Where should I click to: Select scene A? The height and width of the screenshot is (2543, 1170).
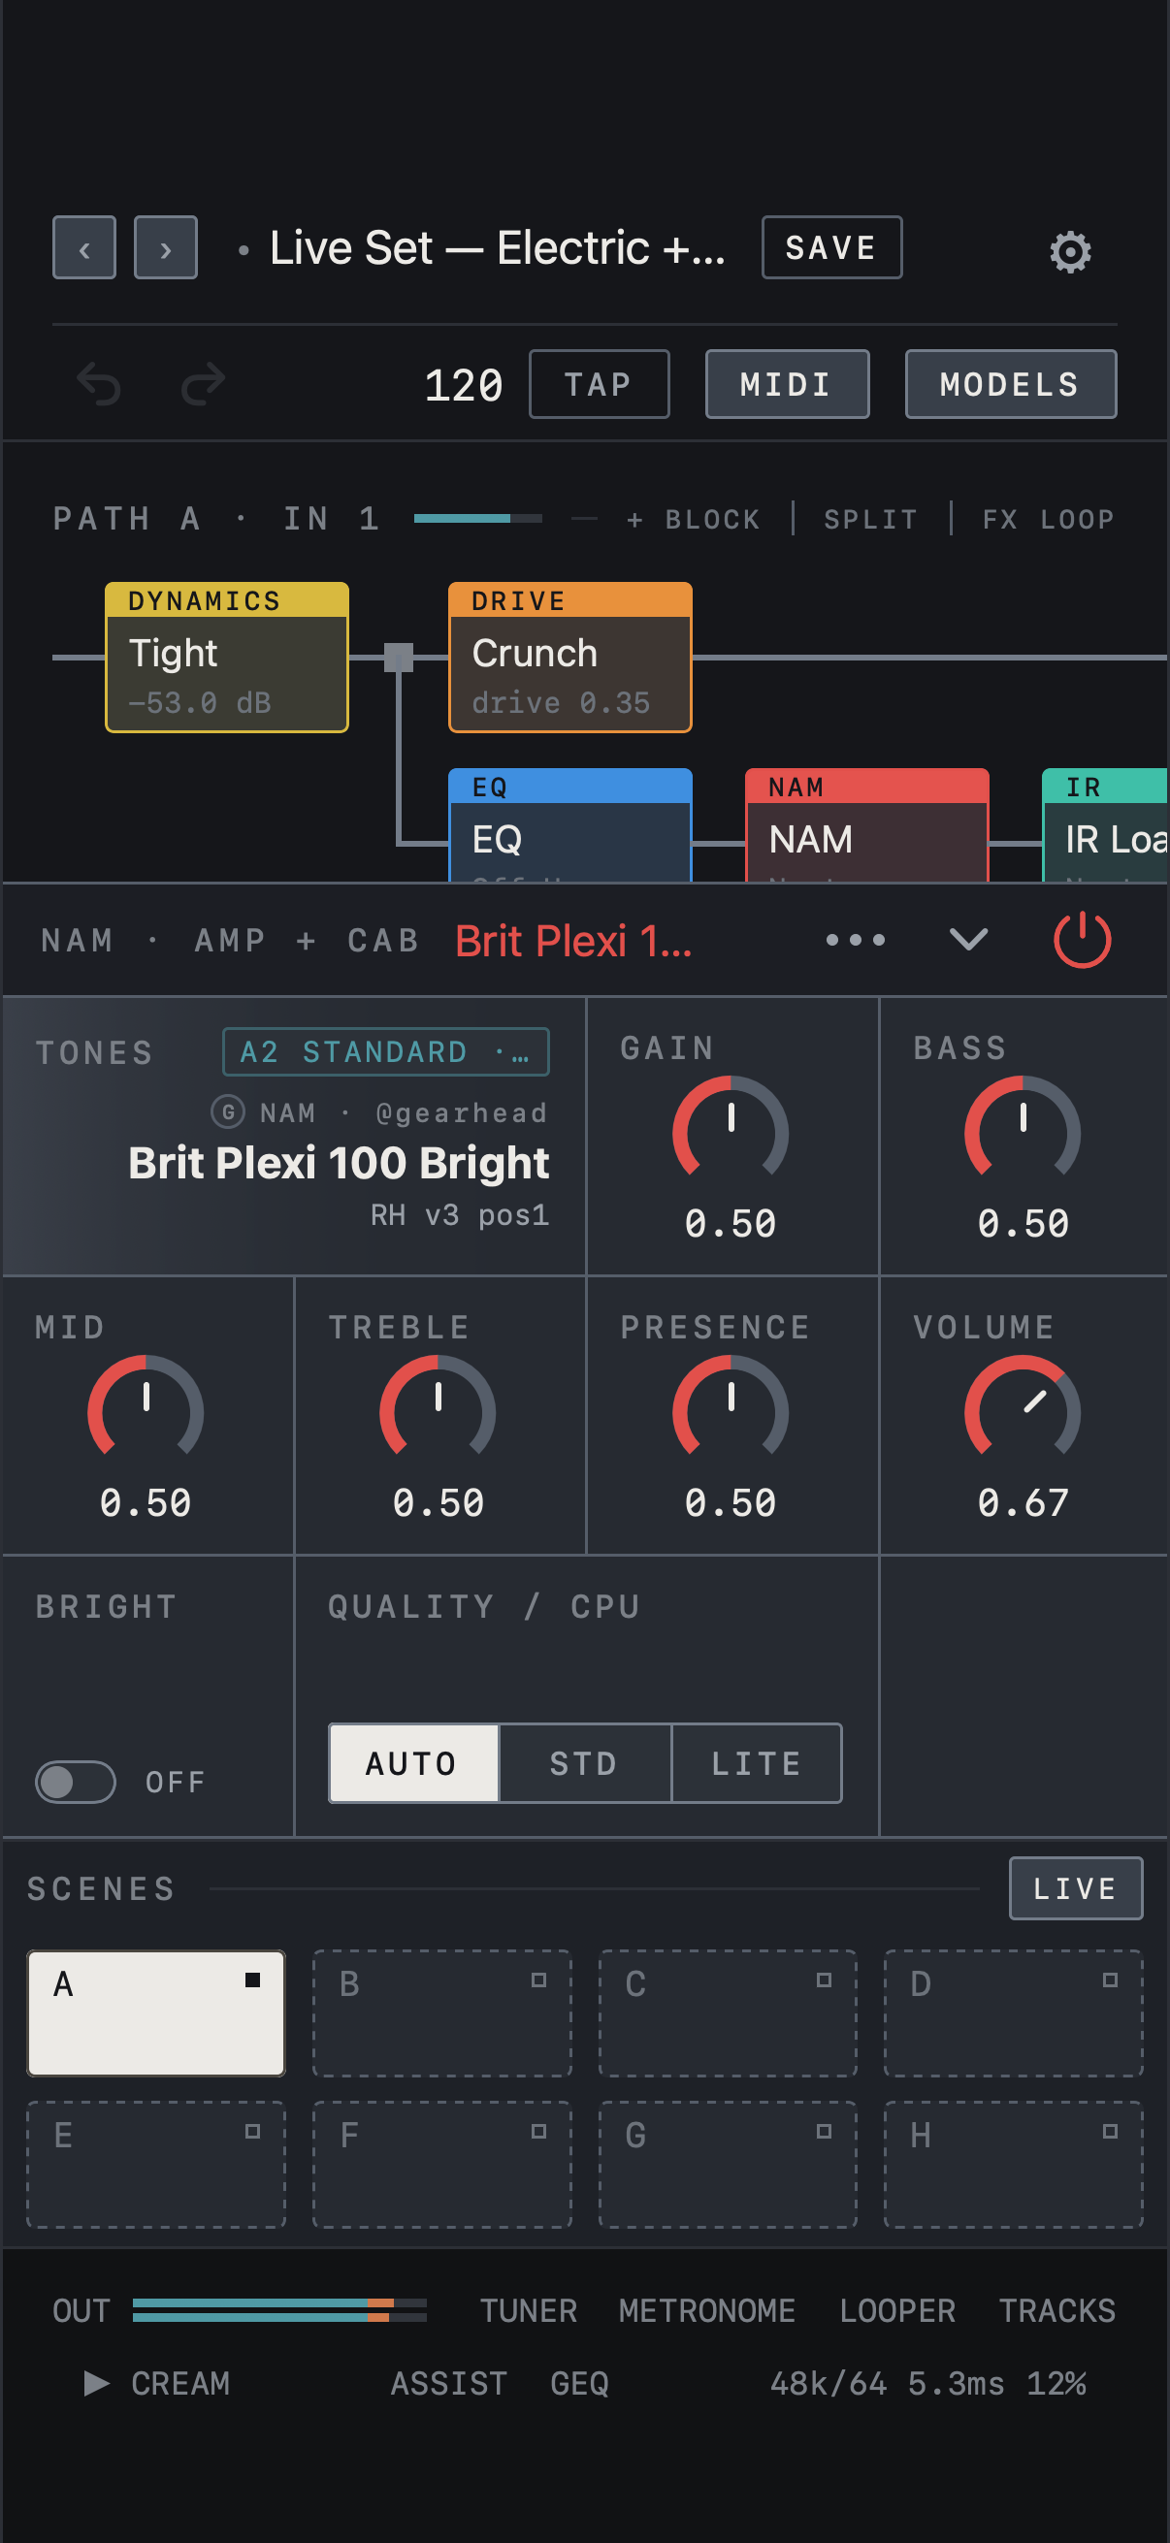[156, 2013]
